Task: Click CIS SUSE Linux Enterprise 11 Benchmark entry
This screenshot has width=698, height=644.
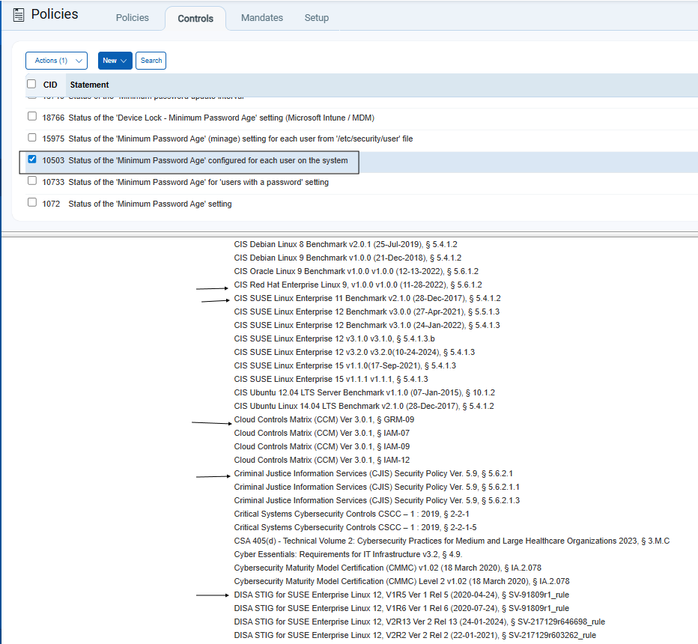Action: [367, 298]
